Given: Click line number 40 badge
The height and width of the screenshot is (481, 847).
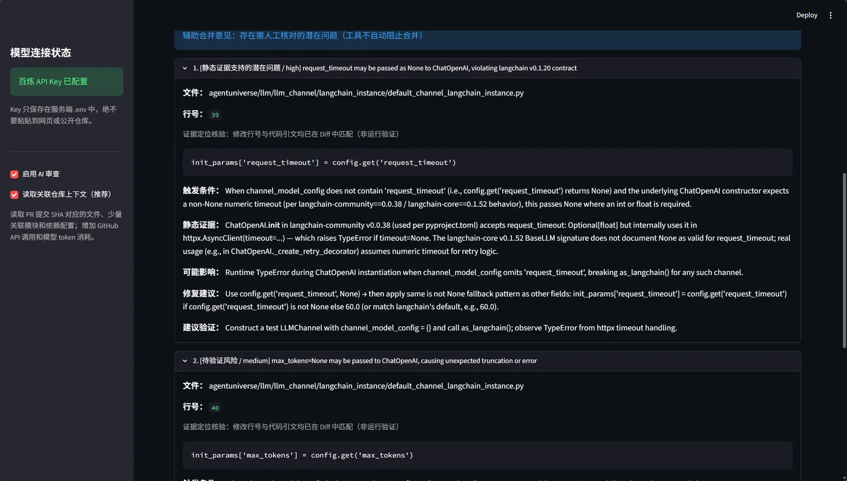Looking at the screenshot, I should (215, 408).
